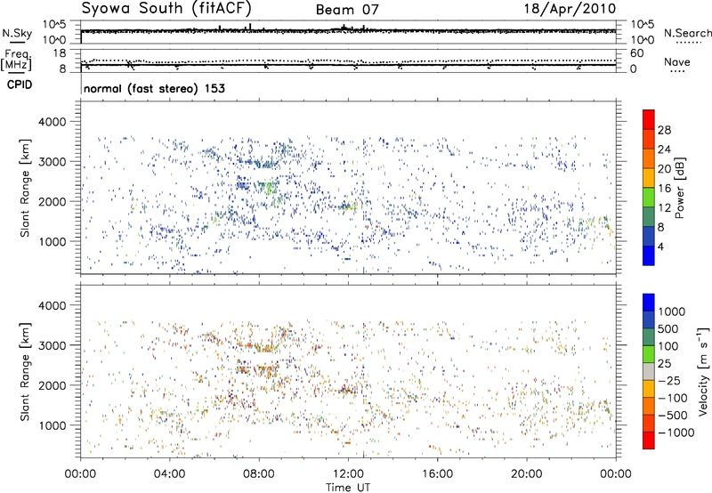Click the '16:00' time tick label
712x493 pixels.
coord(437,474)
